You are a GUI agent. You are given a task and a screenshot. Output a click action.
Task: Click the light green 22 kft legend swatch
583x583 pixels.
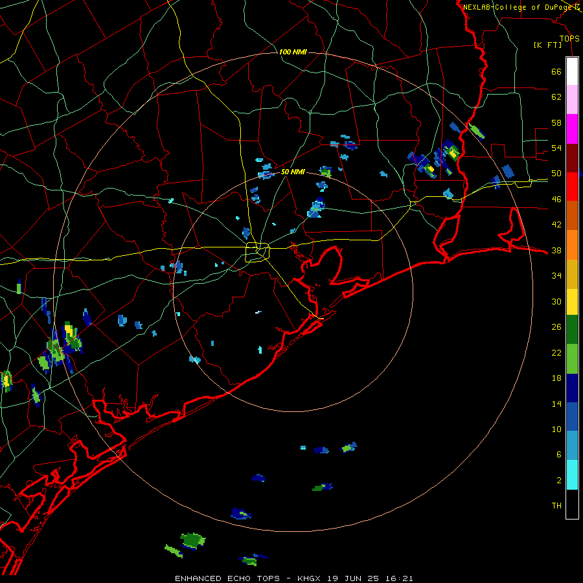click(x=572, y=359)
